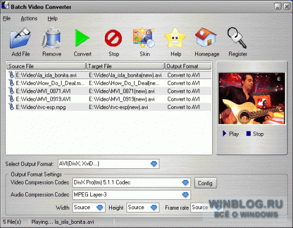Start conversion with the green Convert arrow
The image size is (293, 228).
click(x=82, y=38)
